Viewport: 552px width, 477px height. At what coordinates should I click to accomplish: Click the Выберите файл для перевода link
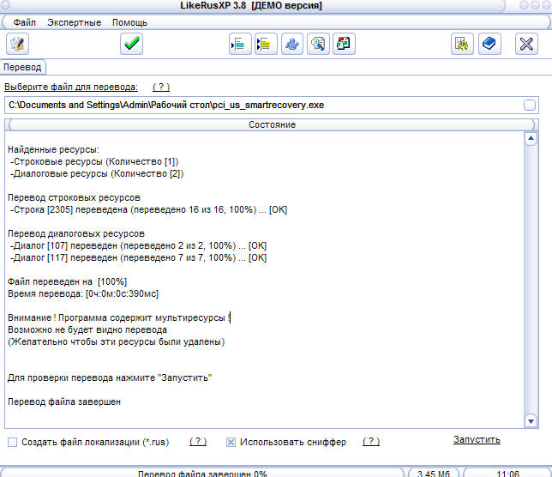coord(71,87)
